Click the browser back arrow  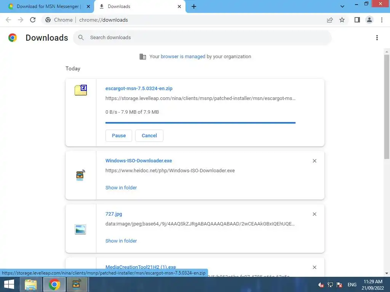pos(8,20)
